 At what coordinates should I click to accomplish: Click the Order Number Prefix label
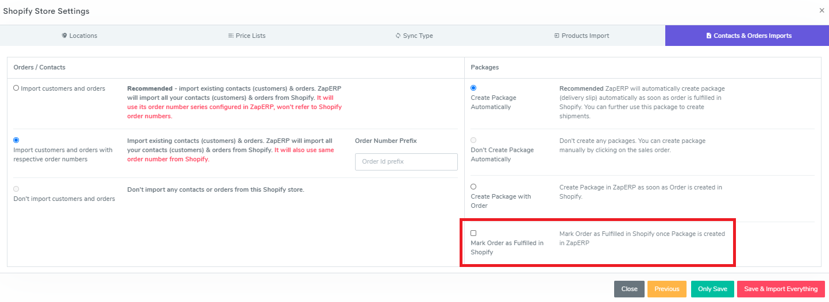[x=386, y=141]
